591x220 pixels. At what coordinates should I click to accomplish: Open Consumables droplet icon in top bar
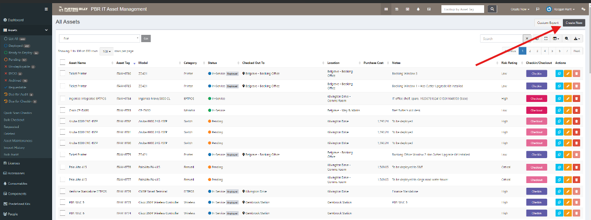[418, 9]
